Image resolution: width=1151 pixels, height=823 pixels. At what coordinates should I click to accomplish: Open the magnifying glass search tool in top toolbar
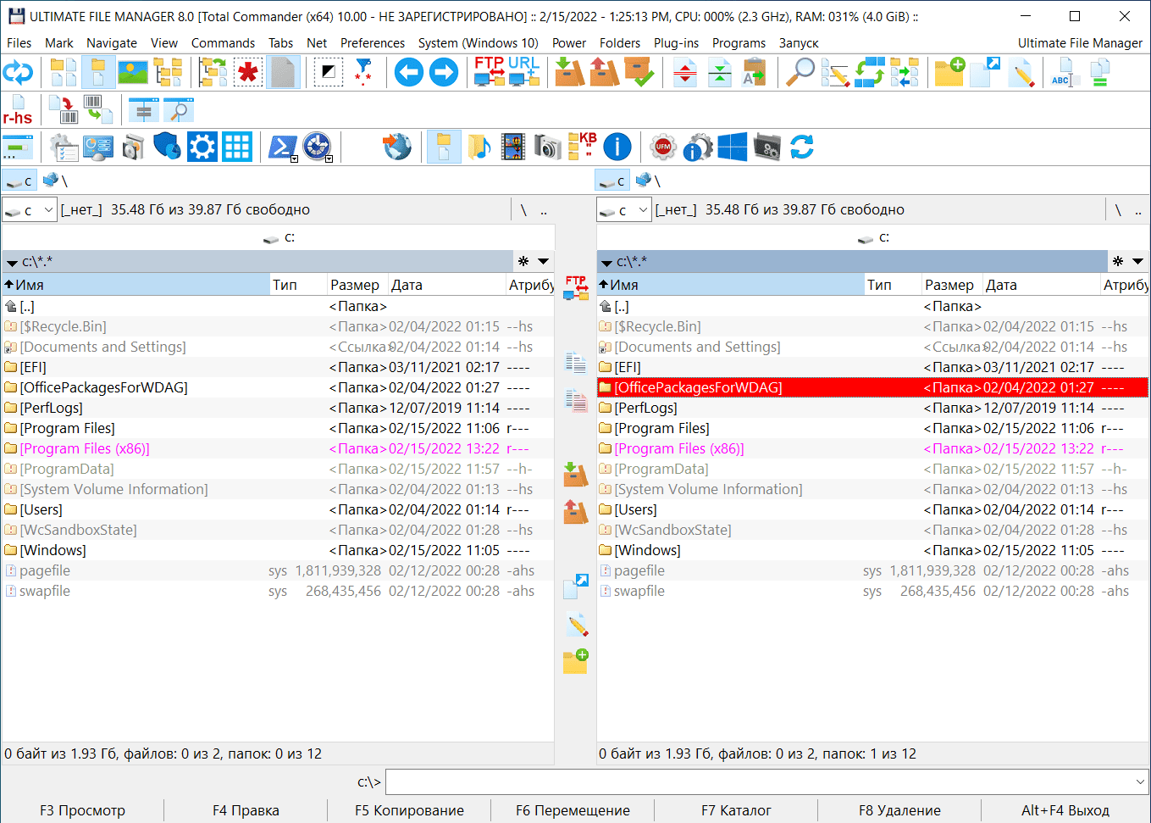tap(800, 73)
